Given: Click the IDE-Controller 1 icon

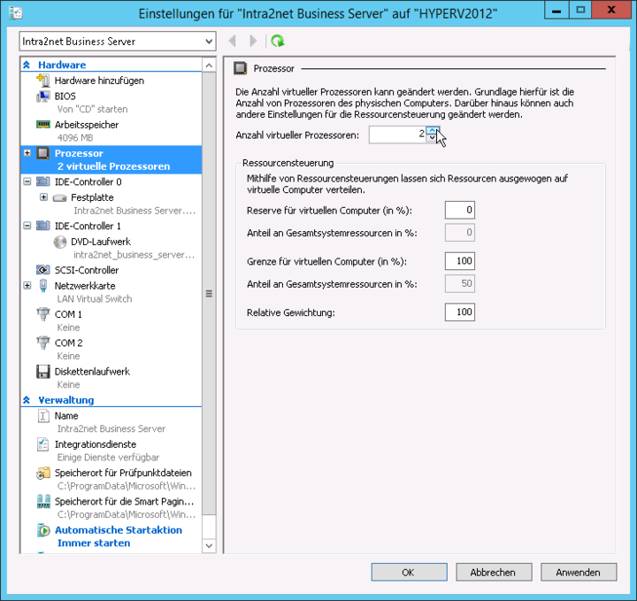Looking at the screenshot, I should 43,226.
